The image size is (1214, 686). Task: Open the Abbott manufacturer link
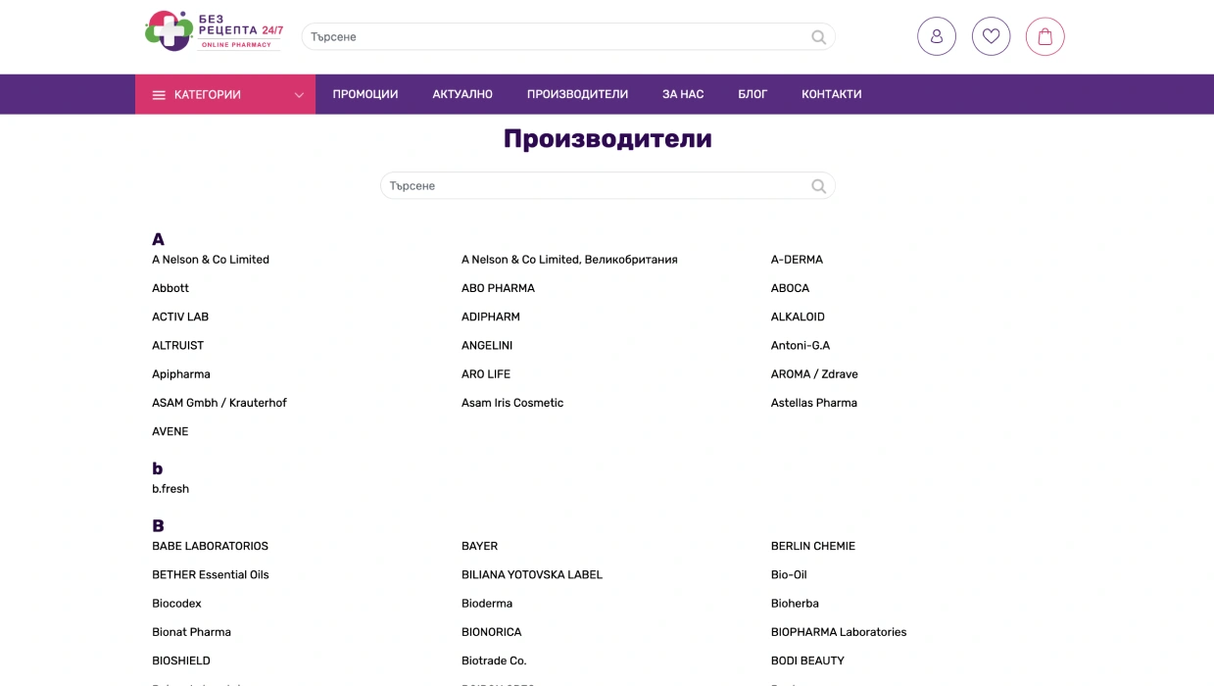170,288
